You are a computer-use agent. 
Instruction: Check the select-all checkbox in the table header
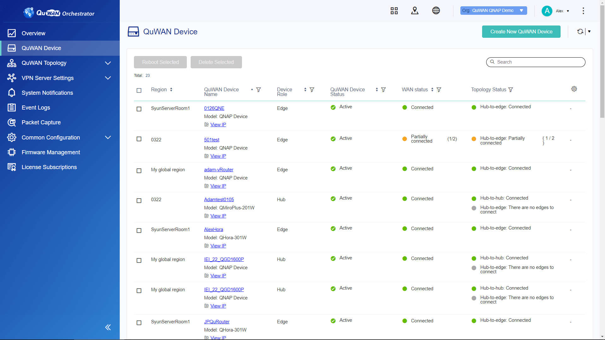[x=139, y=90]
